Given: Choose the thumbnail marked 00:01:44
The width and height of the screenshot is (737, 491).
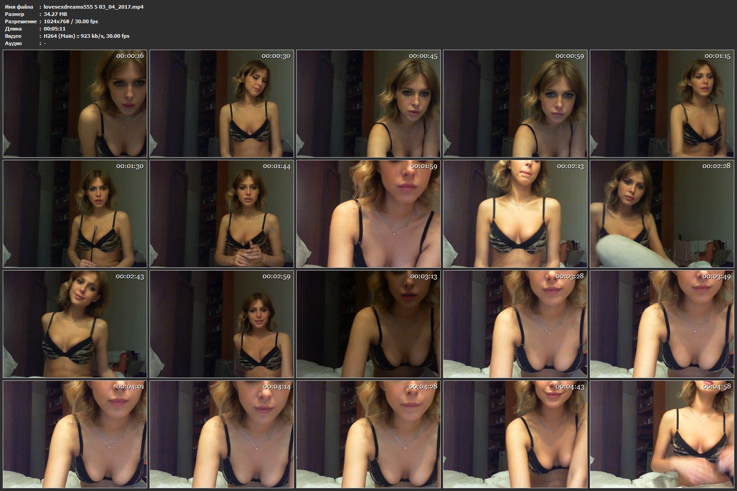Looking at the screenshot, I should [x=222, y=214].
